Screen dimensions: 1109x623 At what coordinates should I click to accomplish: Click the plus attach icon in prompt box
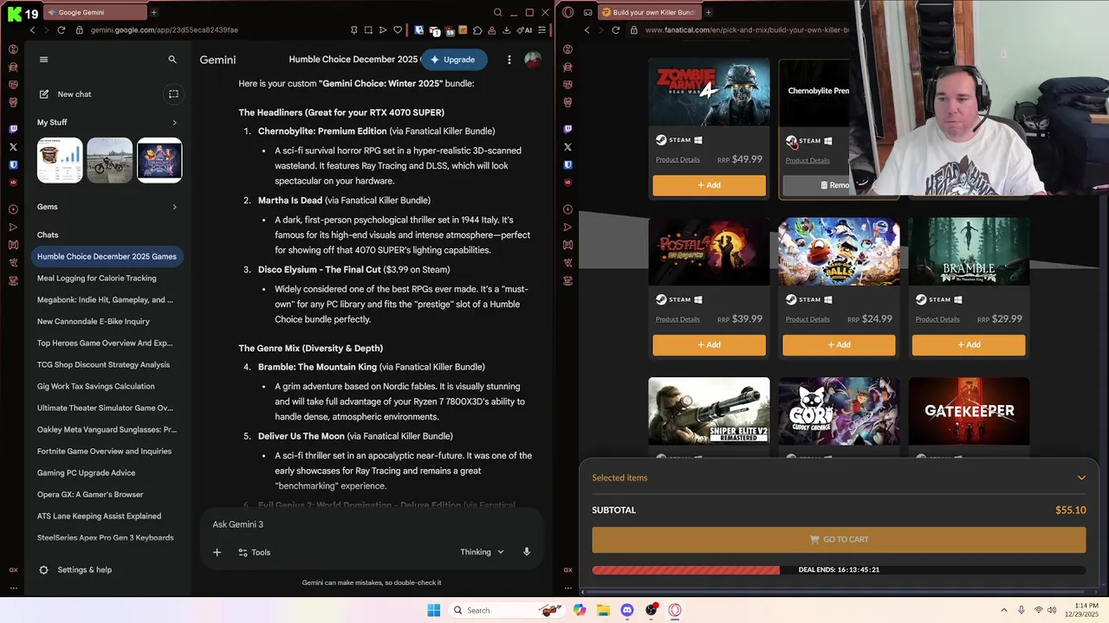(x=217, y=552)
